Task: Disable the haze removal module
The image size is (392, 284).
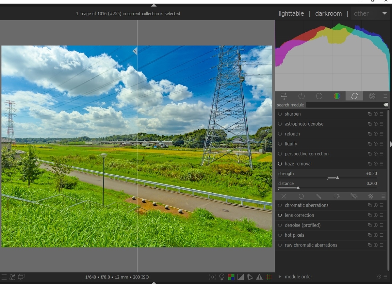Action: tap(280, 164)
